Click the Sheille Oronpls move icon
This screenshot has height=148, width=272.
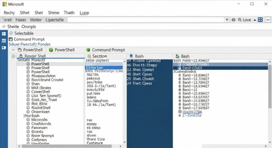tap(4, 27)
